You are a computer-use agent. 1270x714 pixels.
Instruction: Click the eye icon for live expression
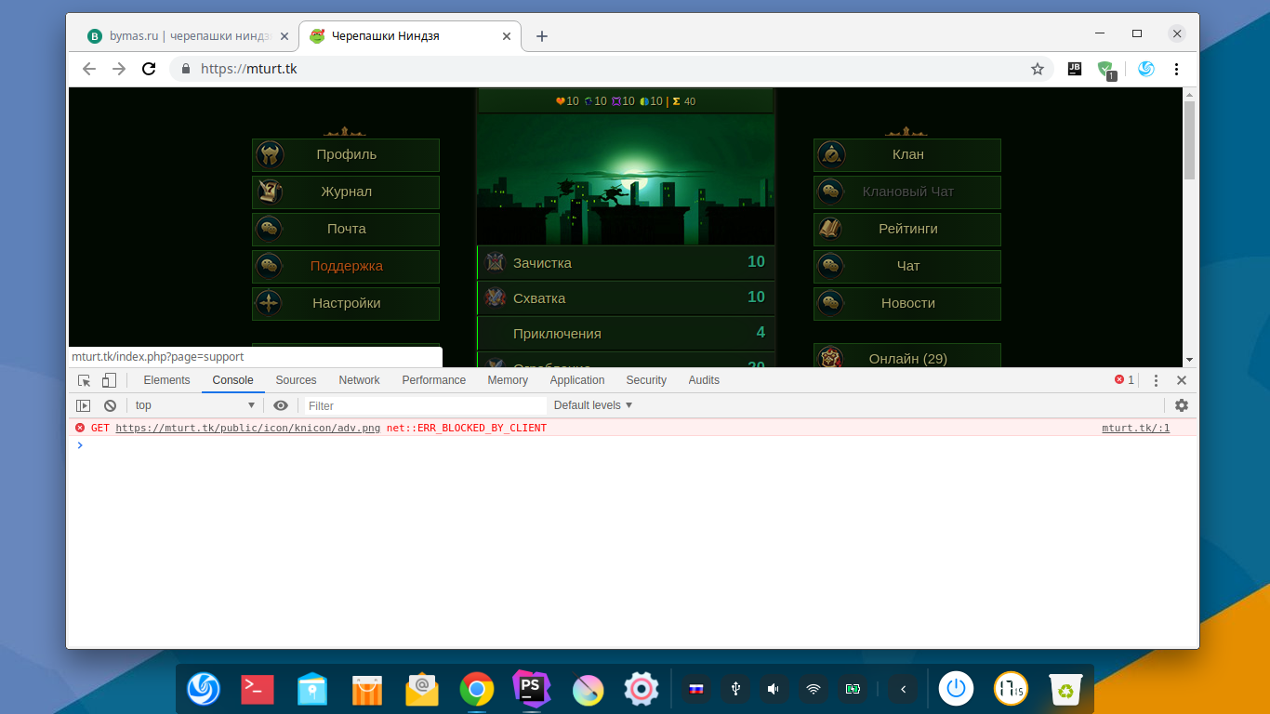[x=281, y=405]
